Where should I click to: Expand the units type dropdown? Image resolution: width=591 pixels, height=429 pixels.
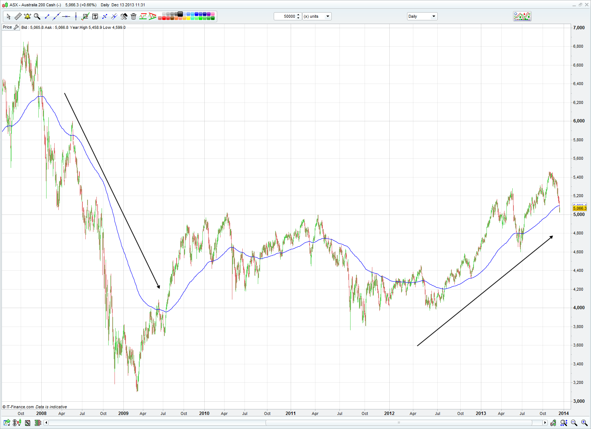pos(317,16)
